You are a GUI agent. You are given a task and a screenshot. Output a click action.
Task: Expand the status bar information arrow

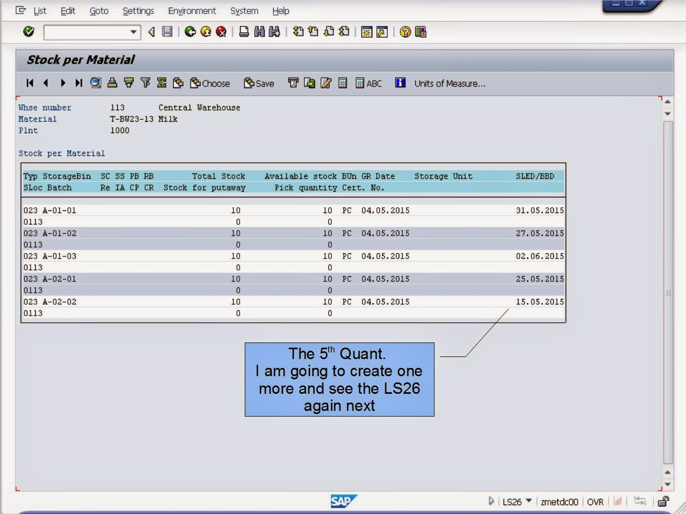tap(491, 501)
